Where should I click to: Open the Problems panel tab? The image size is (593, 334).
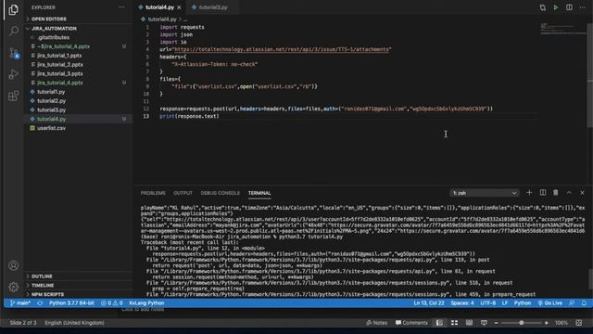(x=153, y=193)
